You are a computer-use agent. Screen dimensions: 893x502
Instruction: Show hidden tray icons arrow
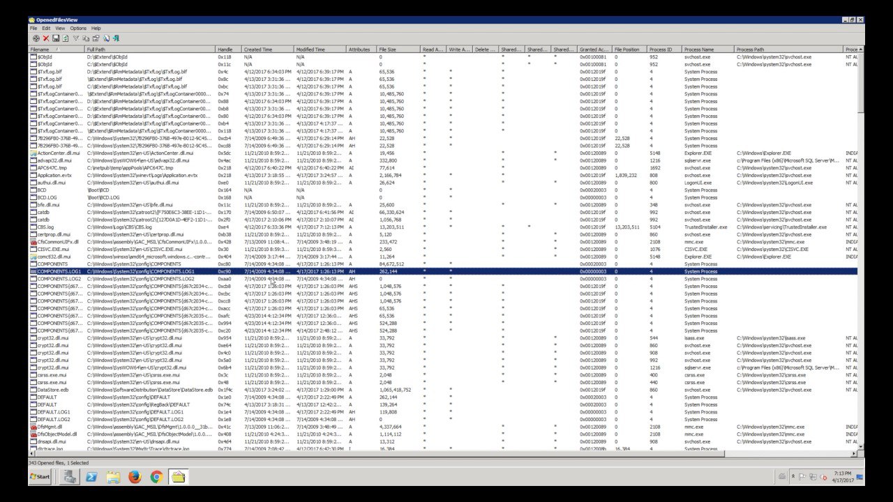coord(793,476)
